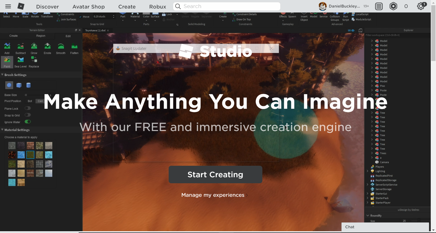Expand the Lighting service in Explorer

tap(368, 171)
